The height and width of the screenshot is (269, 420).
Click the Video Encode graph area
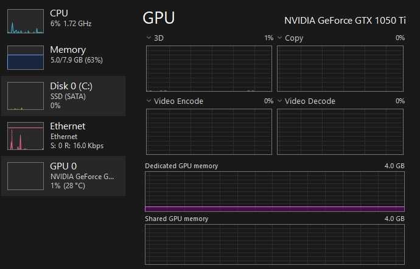209,131
